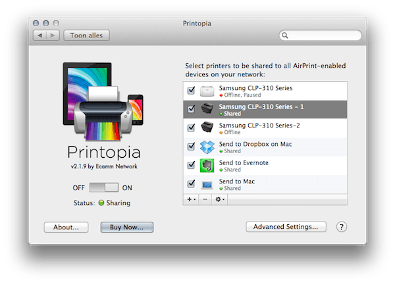Viewport: 395px width, 284px height.
Task: Click the Dropbox box icon
Action: (x=207, y=147)
